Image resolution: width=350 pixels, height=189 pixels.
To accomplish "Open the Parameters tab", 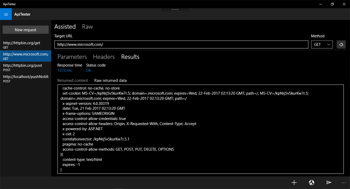I will [72, 57].
